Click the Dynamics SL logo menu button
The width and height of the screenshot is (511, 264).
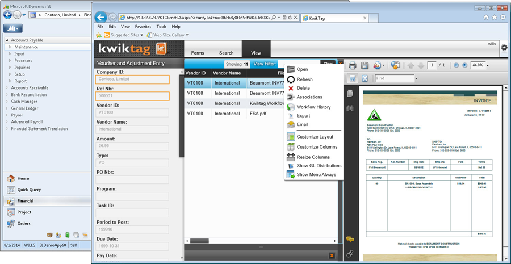click(x=13, y=29)
